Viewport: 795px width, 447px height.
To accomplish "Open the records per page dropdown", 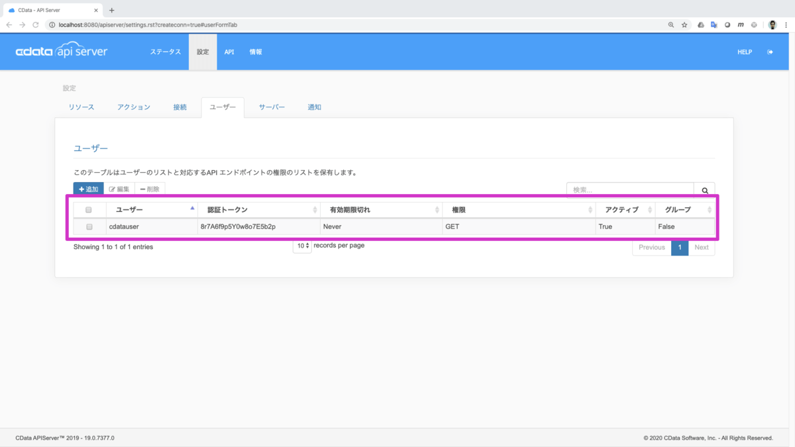I will 302,246.
